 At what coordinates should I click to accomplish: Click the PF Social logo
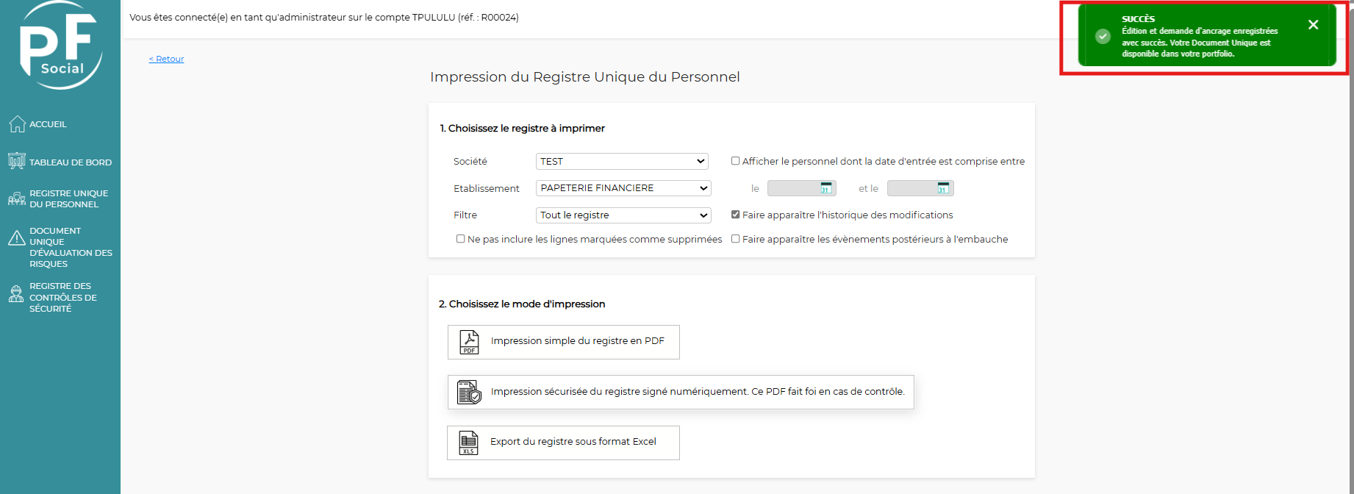tap(60, 46)
